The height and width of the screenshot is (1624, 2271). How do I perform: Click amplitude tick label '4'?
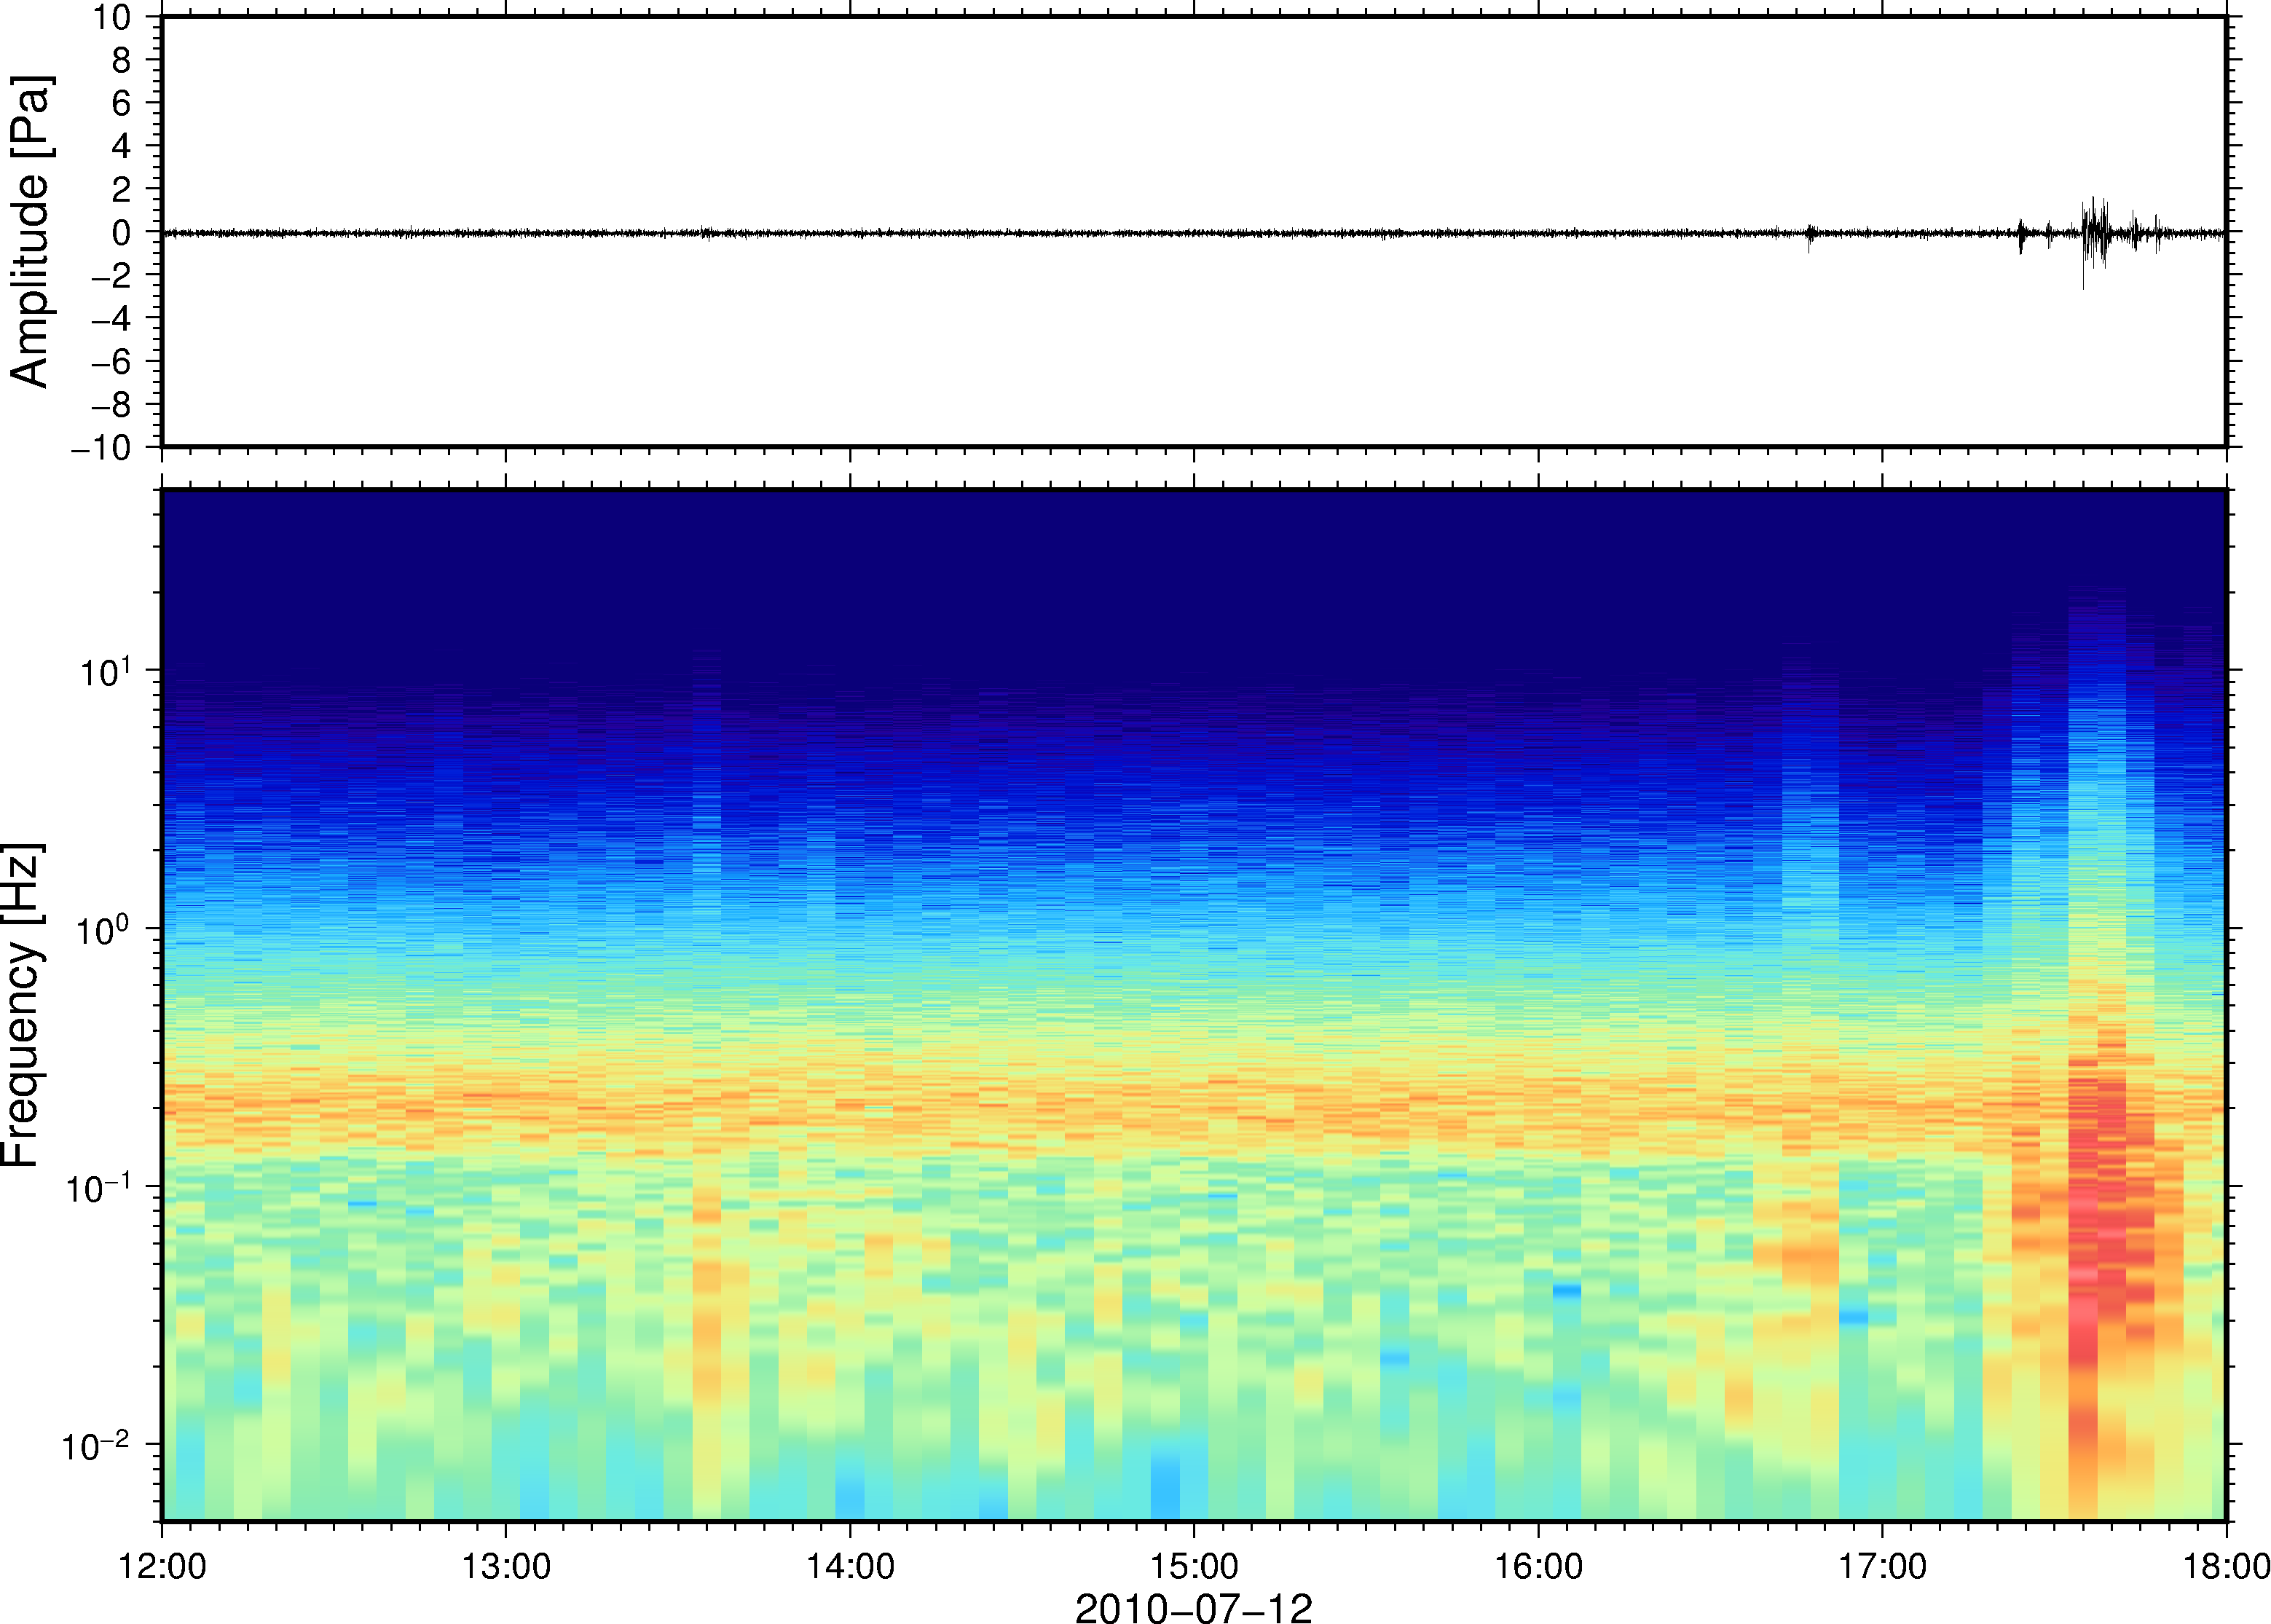(122, 146)
